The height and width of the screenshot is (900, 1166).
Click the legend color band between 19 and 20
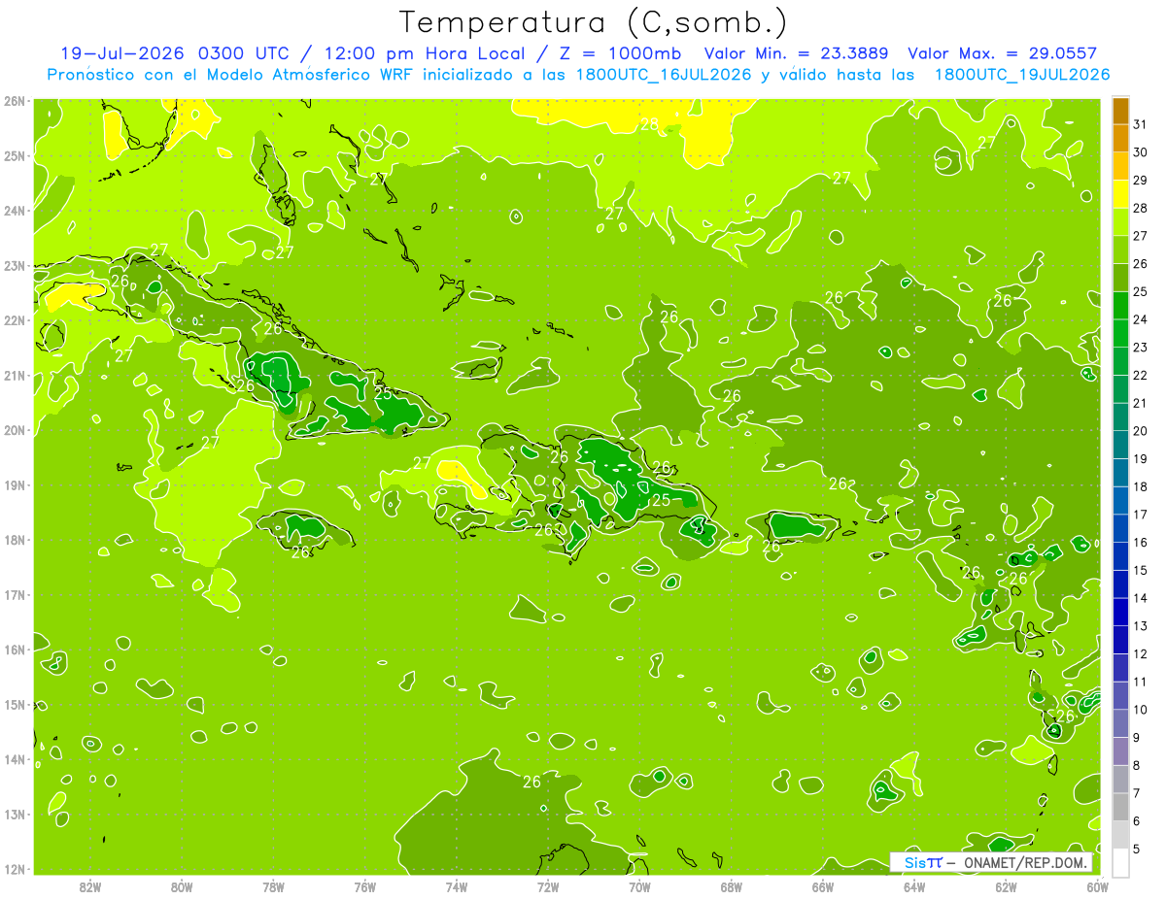(1120, 445)
